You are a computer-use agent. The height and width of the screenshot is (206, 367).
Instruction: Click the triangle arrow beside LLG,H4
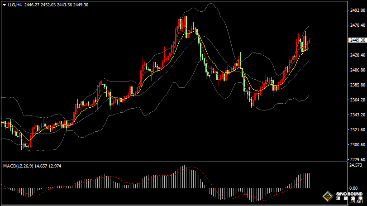point(4,5)
